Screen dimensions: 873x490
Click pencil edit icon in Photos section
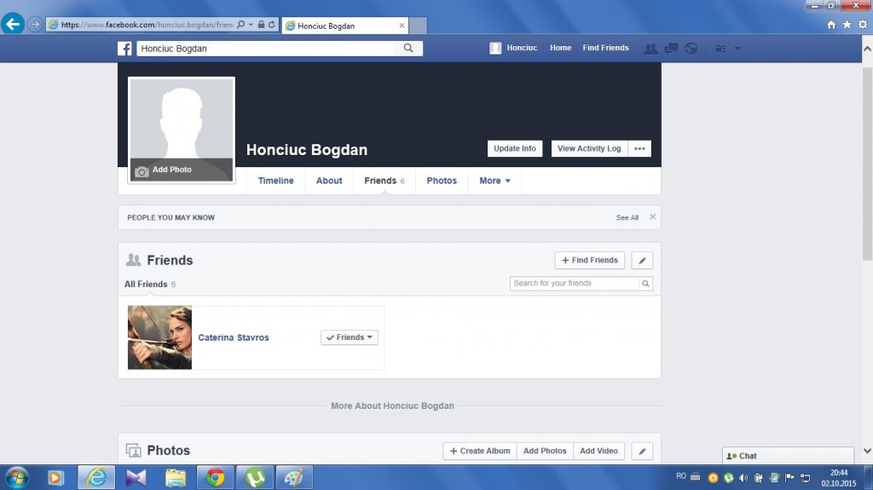click(x=642, y=451)
